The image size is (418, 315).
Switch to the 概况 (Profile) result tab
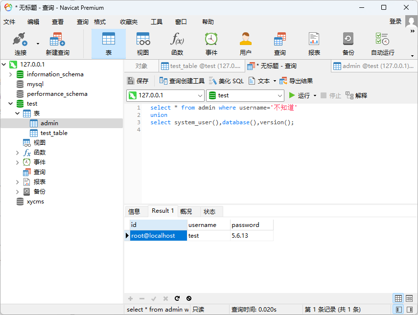186,212
